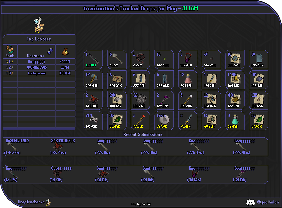The image size is (282, 208).
Task: Open the Goofffffff submission from 22h 8m
Action: point(106,147)
